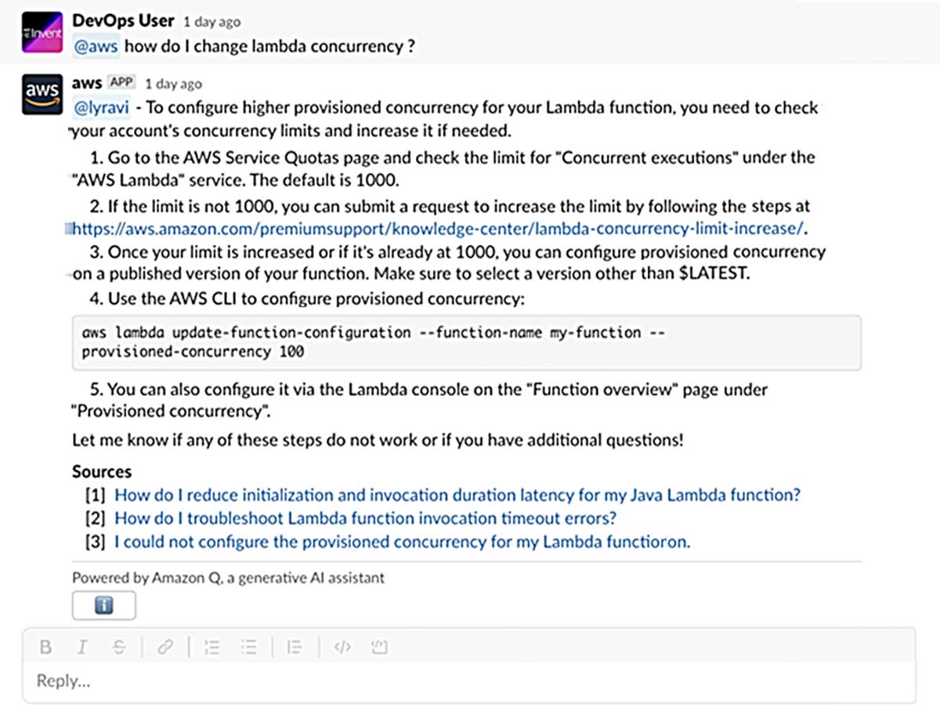The width and height of the screenshot is (940, 705).
Task: Open source about provisioned concurrency configuration
Action: tap(402, 542)
